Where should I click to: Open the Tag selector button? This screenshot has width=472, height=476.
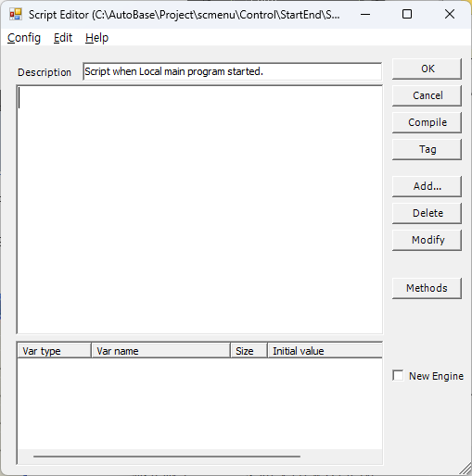(427, 149)
